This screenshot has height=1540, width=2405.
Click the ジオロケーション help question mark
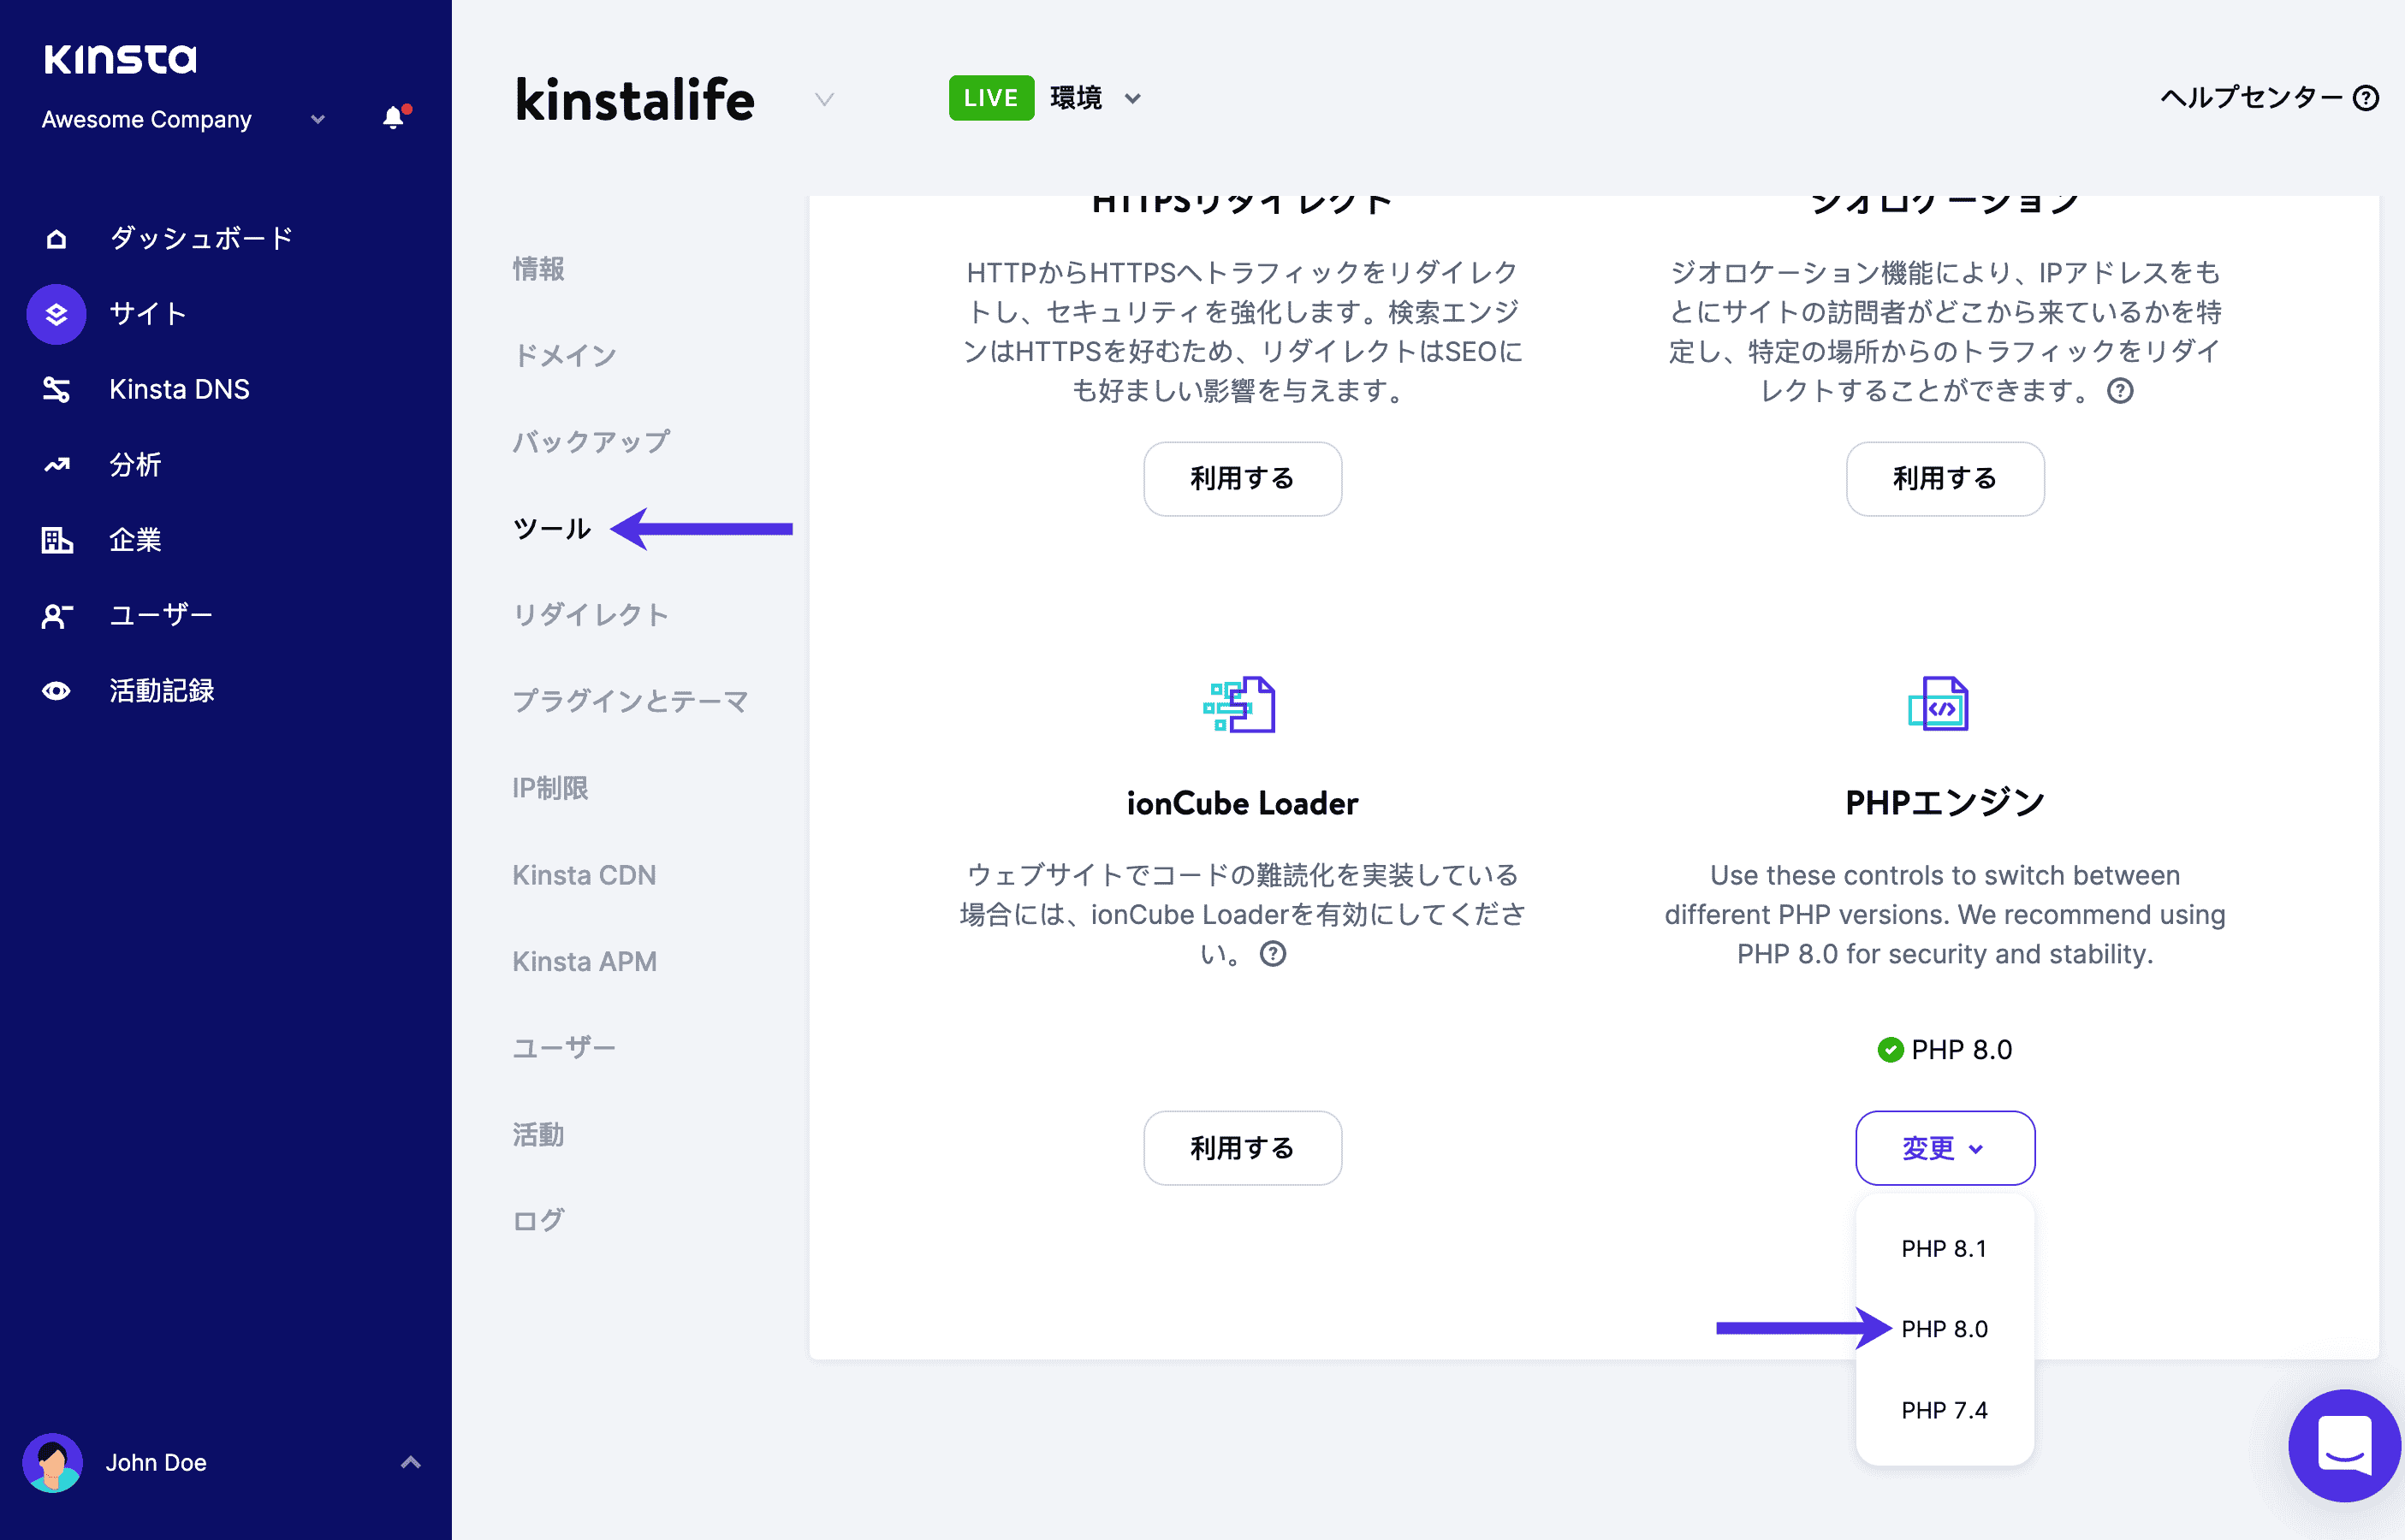point(2122,392)
